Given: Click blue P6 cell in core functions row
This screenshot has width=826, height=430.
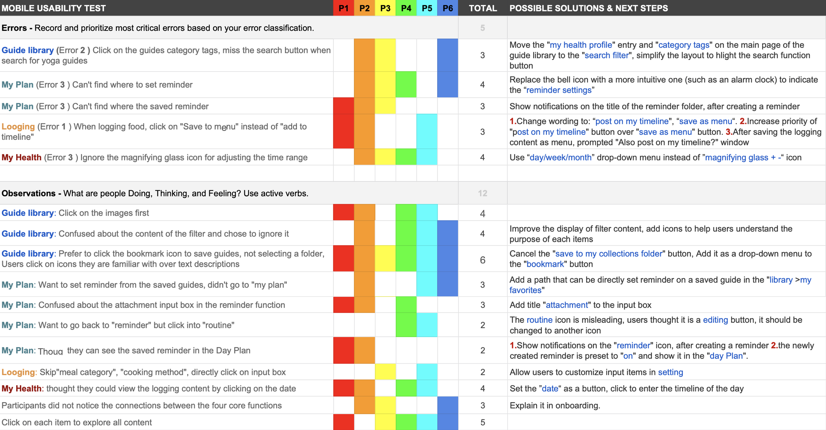Looking at the screenshot, I should coord(448,405).
